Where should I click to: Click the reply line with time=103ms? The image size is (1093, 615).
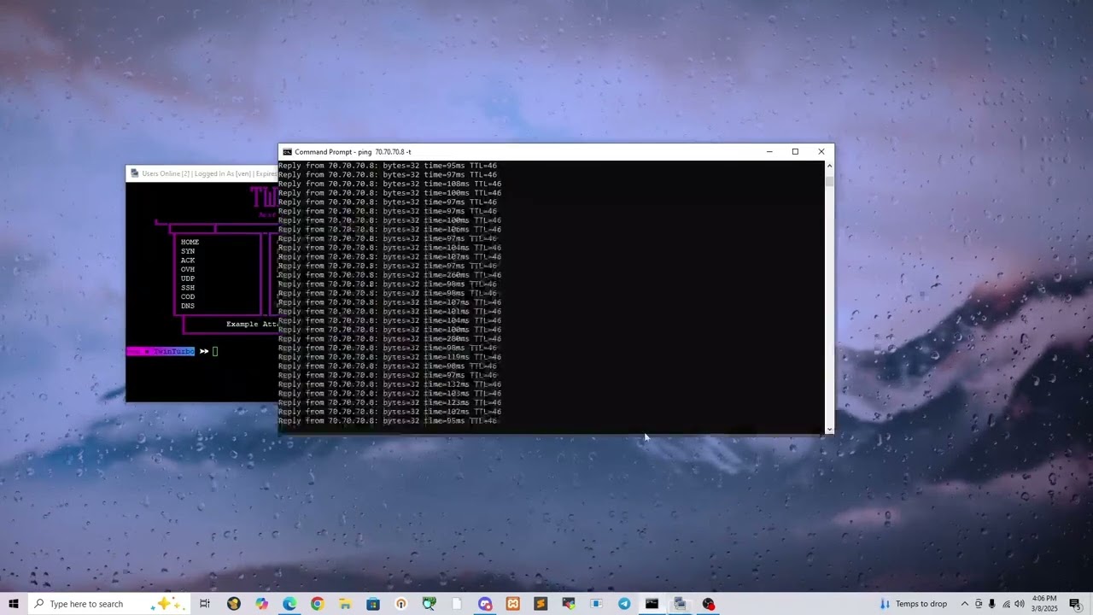click(x=389, y=394)
